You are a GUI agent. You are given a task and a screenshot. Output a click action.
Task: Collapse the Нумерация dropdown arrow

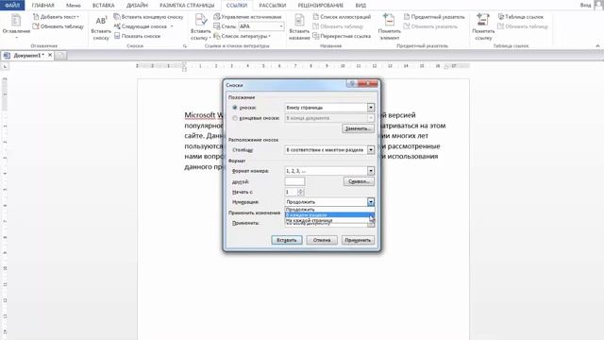pos(371,201)
